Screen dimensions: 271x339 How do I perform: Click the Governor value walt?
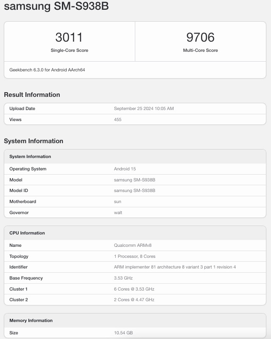click(x=118, y=213)
